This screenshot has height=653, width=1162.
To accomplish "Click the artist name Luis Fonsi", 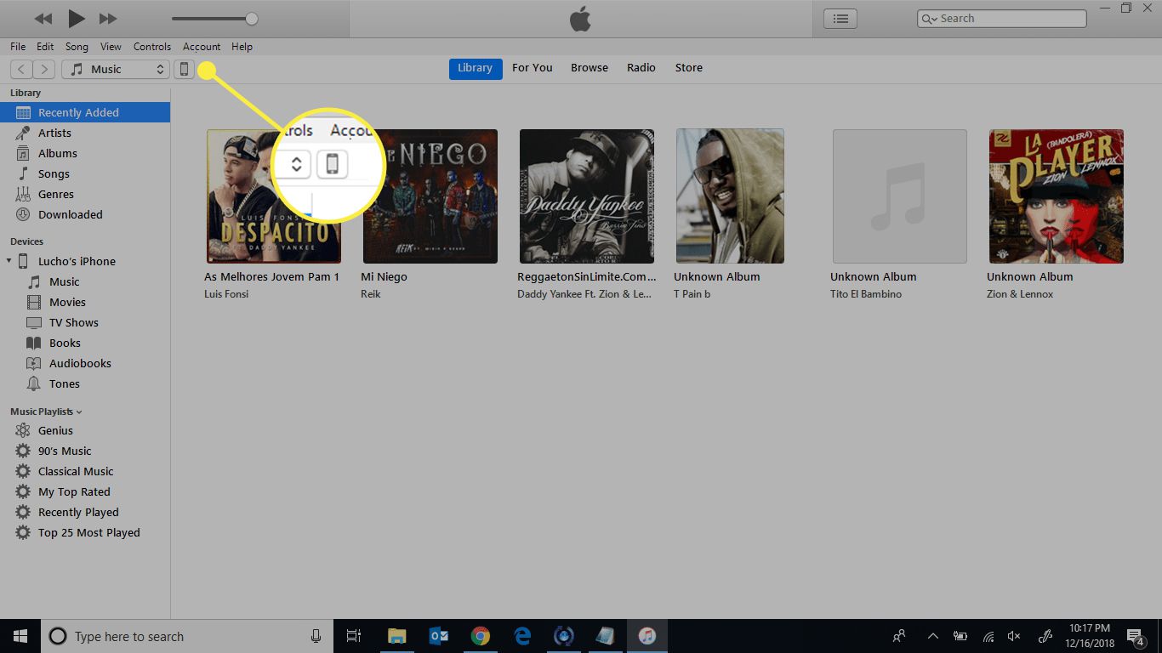I will pos(226,294).
